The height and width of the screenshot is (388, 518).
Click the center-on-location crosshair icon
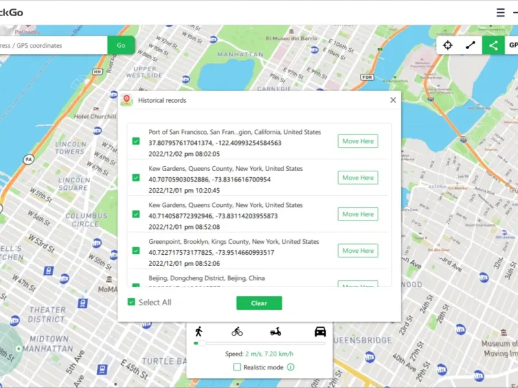(x=447, y=45)
